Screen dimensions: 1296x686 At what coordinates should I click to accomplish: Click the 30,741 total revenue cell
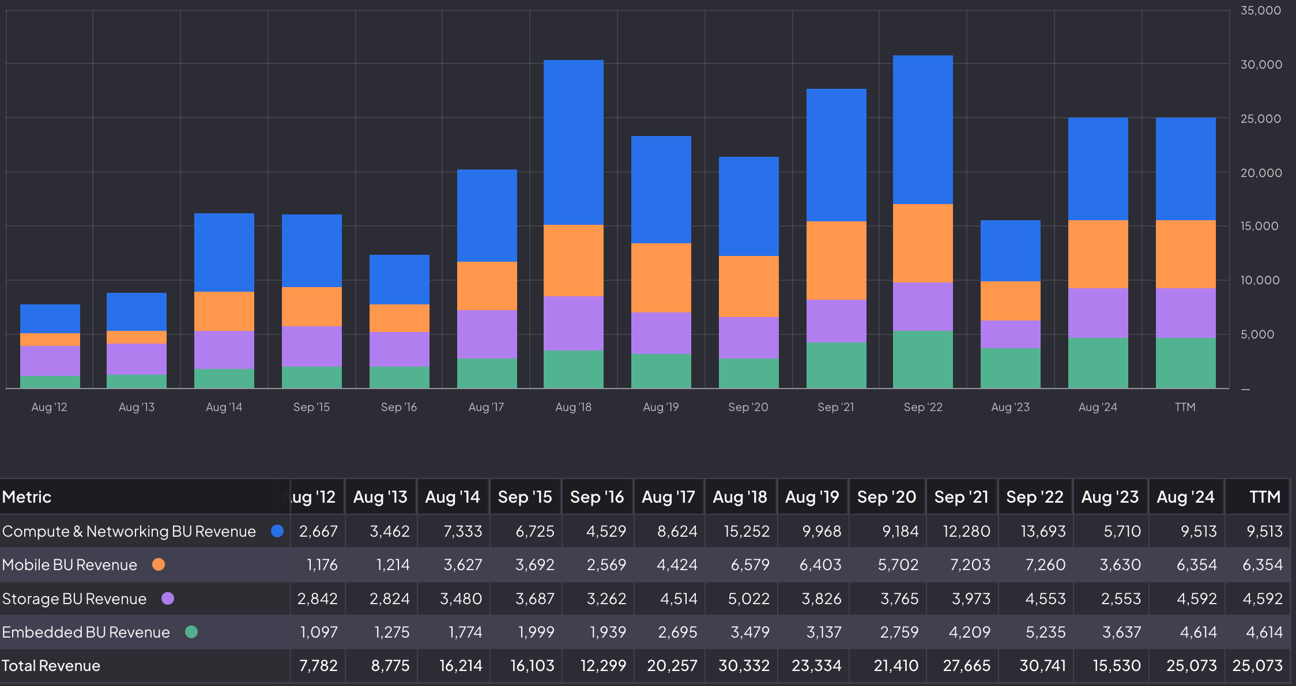(x=1042, y=666)
